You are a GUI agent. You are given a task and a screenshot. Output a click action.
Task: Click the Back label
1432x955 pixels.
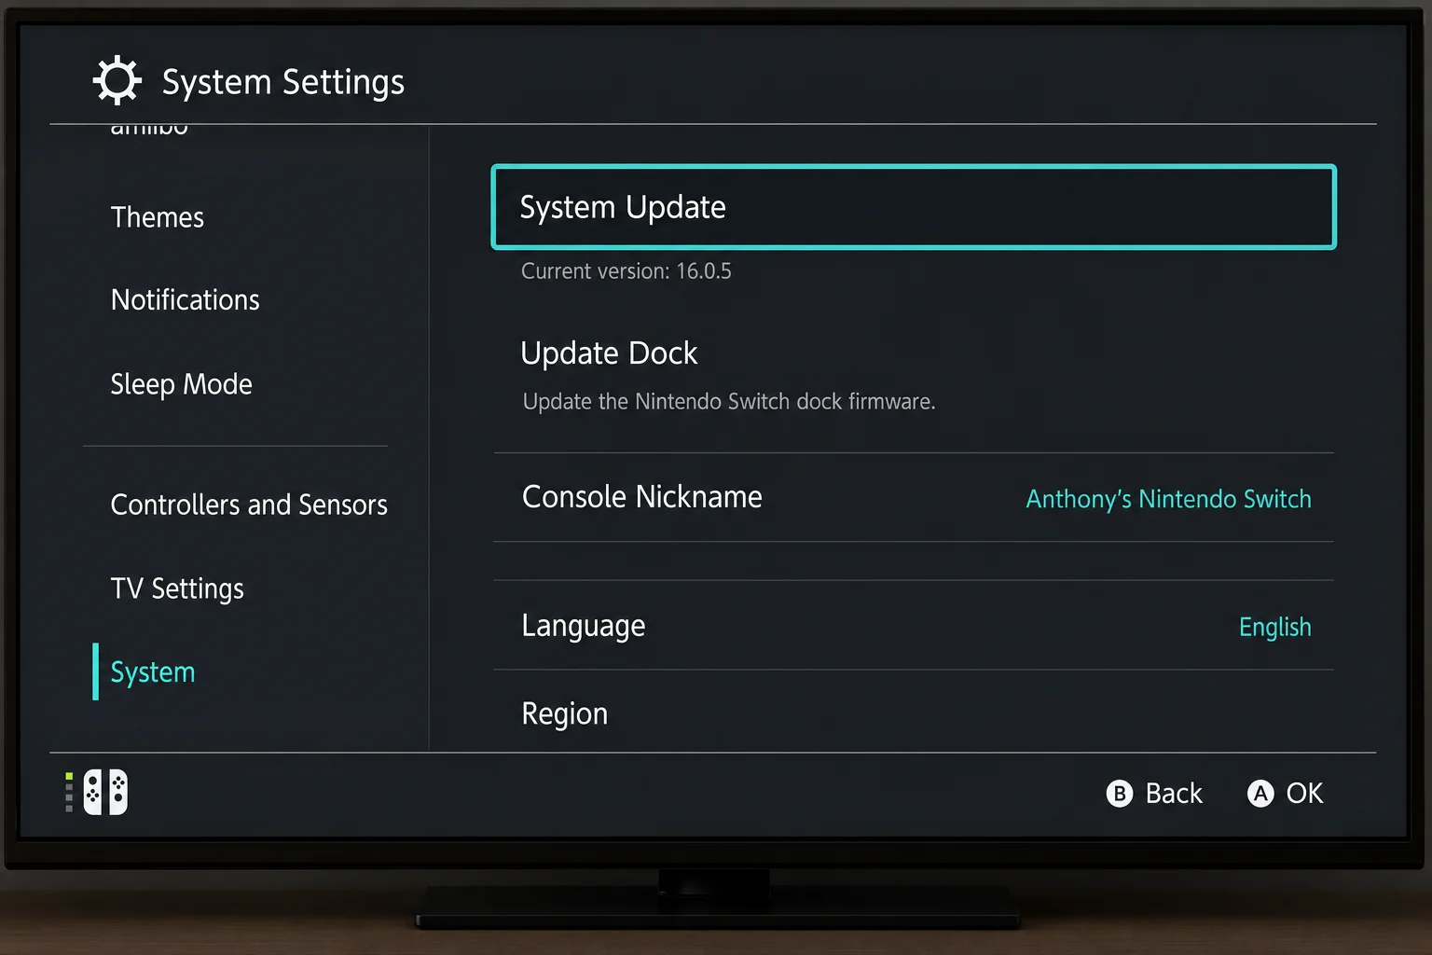coord(1174,794)
